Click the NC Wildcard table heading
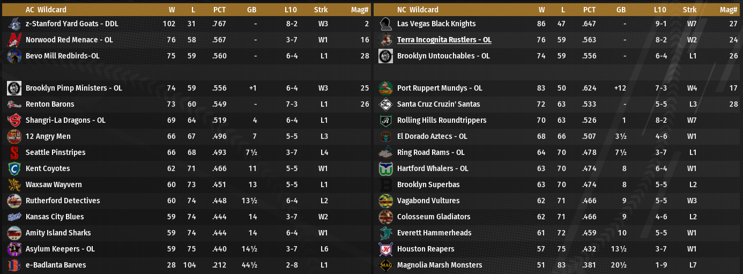This screenshot has height=274, width=743. click(418, 10)
